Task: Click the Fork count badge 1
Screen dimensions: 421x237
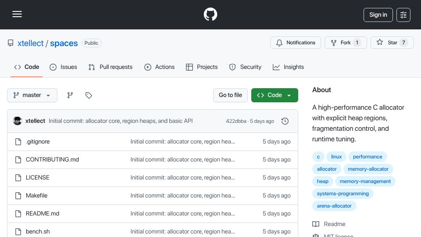Action: (x=357, y=43)
